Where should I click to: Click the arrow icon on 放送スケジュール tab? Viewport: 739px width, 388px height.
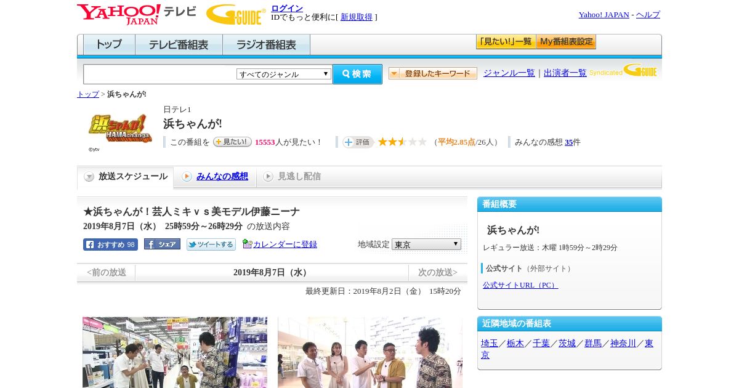coord(89,177)
